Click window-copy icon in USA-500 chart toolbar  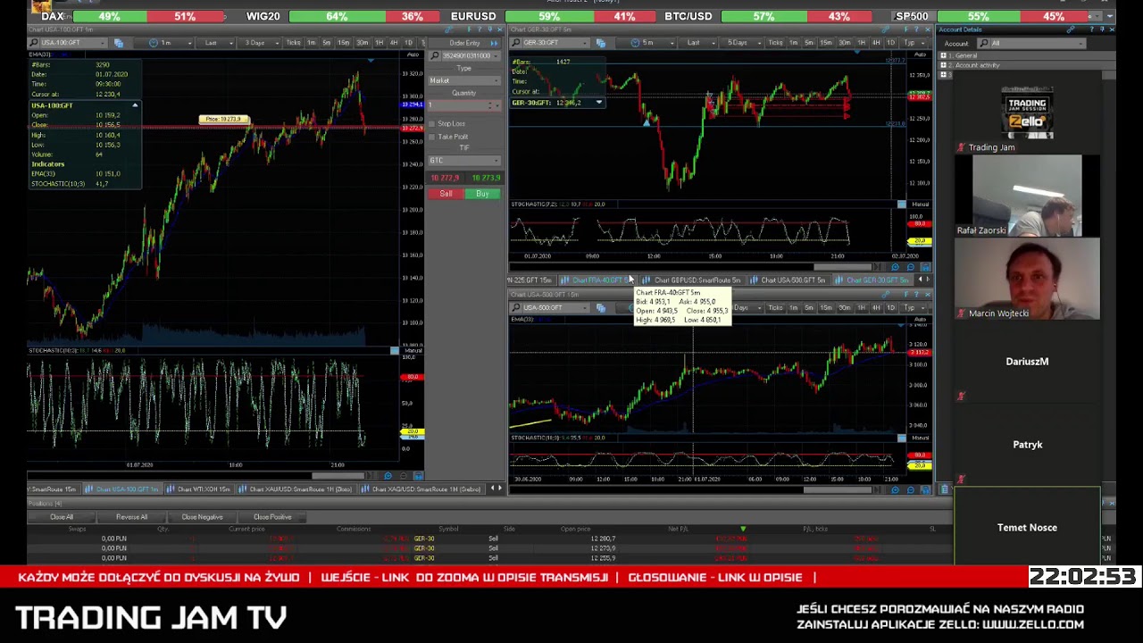[601, 307]
